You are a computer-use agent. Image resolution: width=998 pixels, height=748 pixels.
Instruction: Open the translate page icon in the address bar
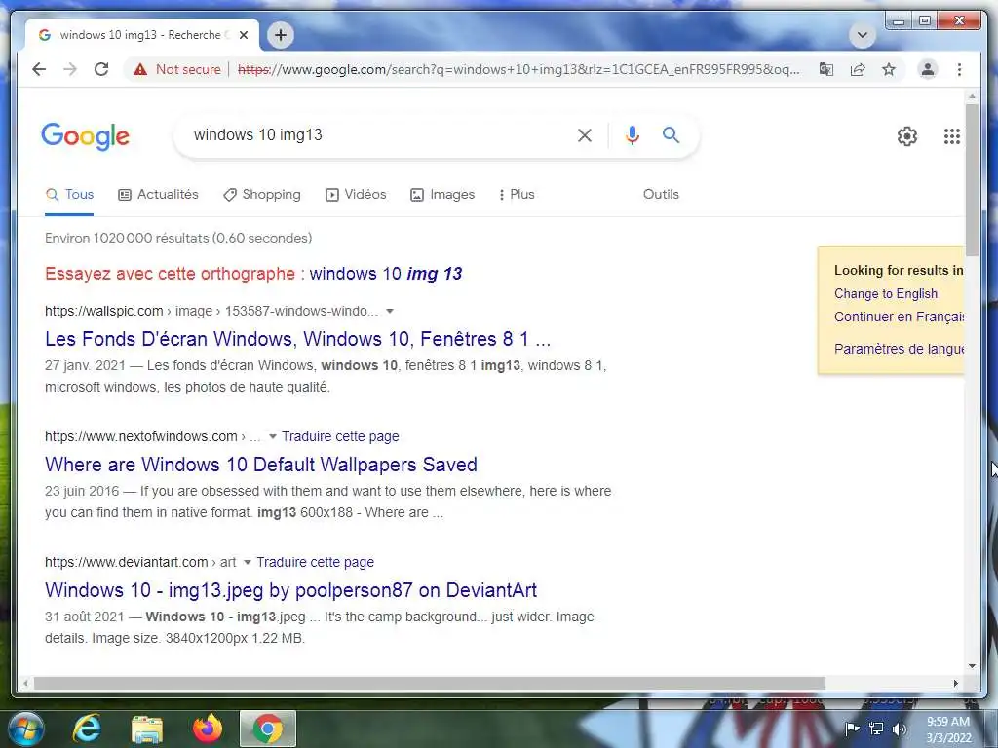click(826, 69)
